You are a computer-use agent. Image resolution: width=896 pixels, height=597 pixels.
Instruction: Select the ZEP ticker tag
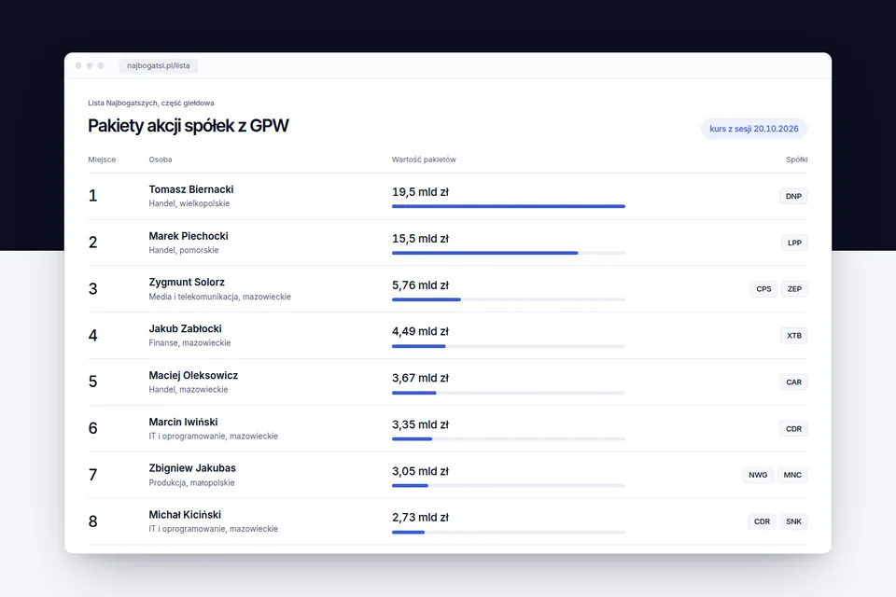tap(794, 289)
